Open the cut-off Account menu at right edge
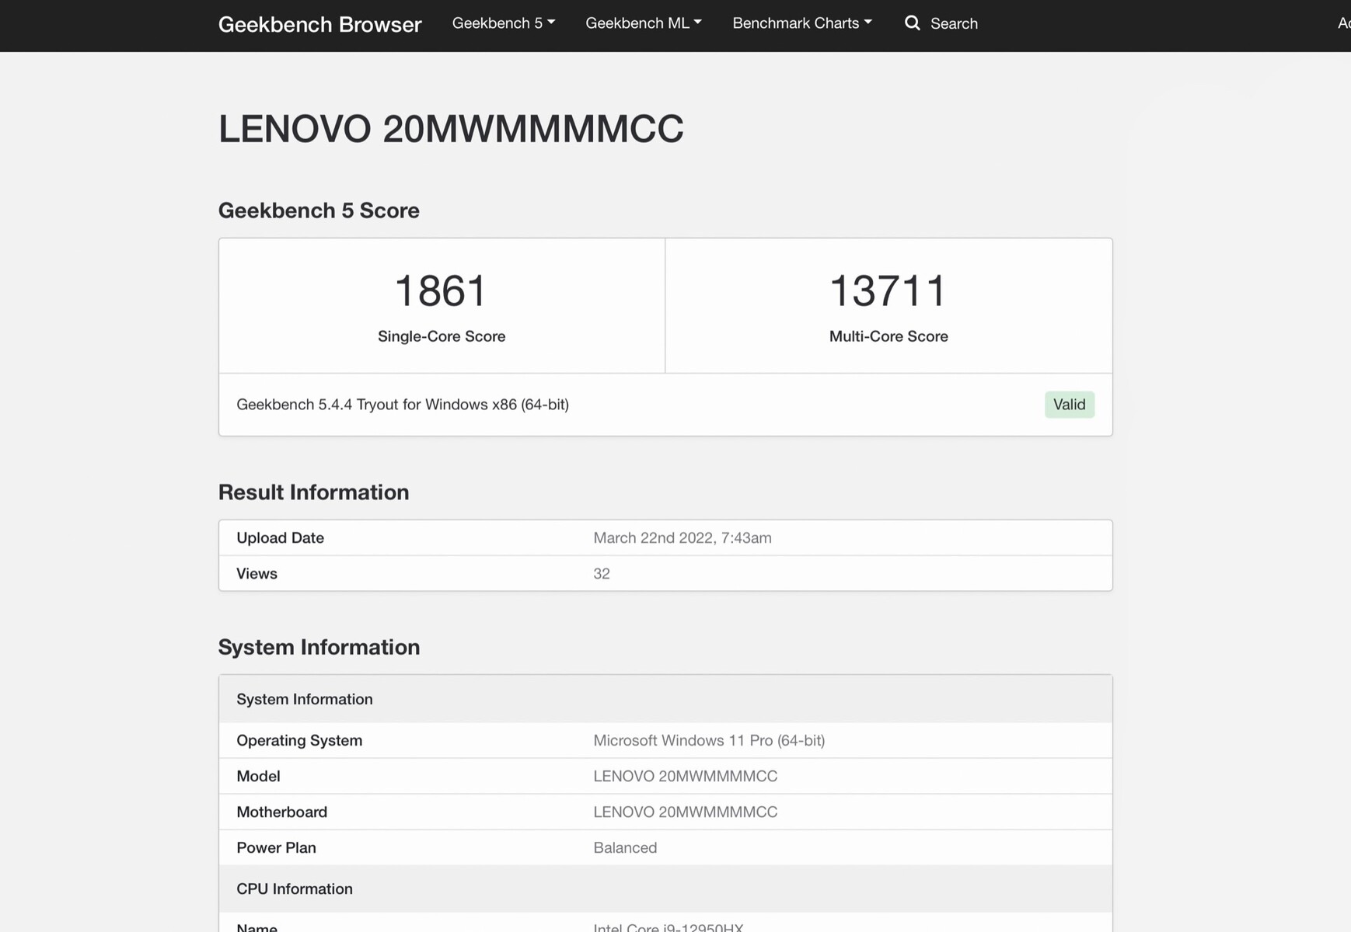The image size is (1351, 932). click(x=1343, y=23)
